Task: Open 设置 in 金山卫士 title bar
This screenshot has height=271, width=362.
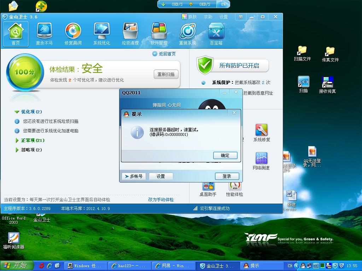Action: pyautogui.click(x=223, y=17)
